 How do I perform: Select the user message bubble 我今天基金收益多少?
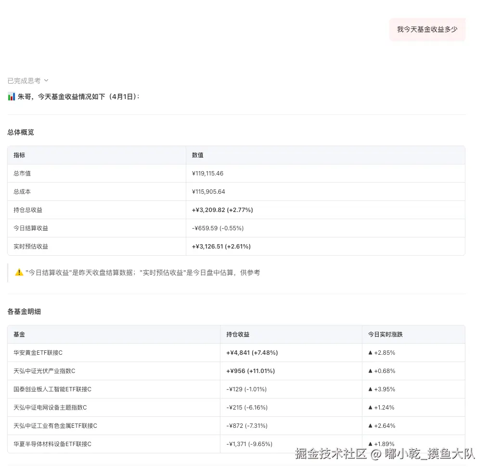427,29
